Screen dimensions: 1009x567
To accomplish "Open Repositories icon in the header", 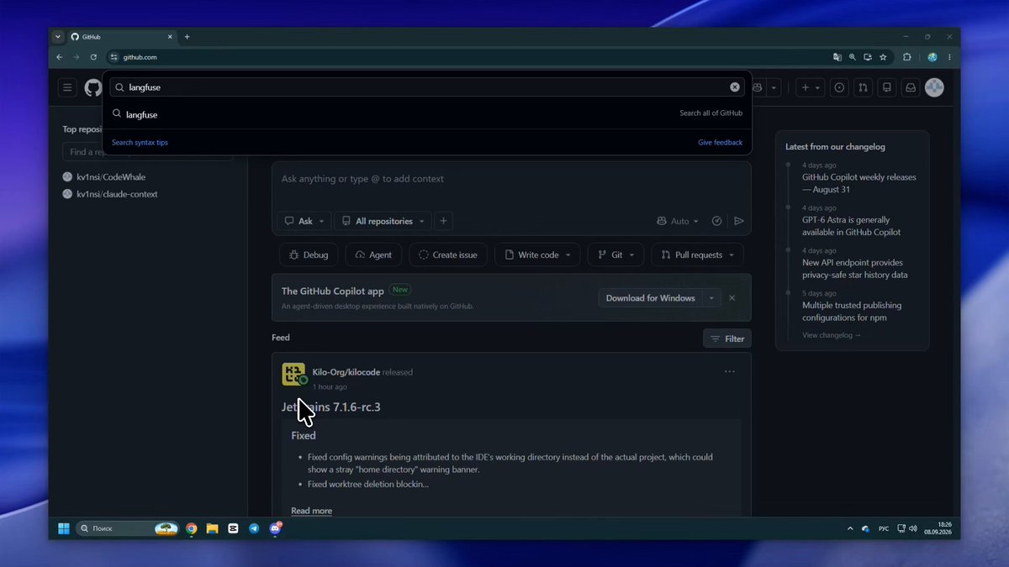I will (886, 87).
